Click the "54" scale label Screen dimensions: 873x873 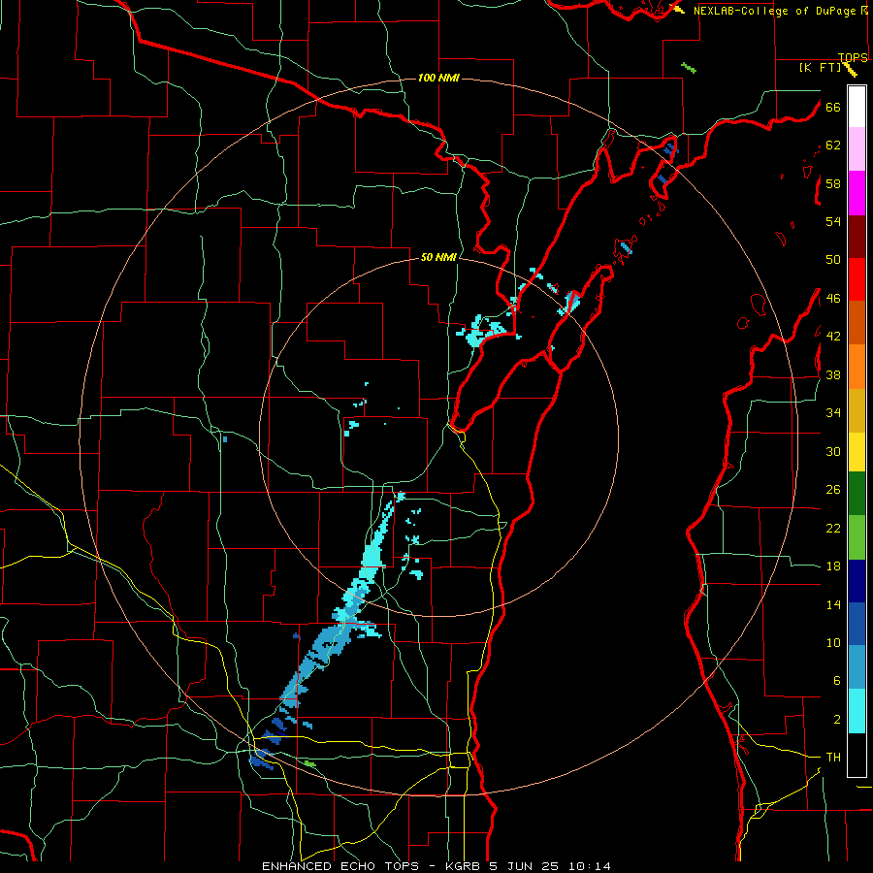click(833, 221)
